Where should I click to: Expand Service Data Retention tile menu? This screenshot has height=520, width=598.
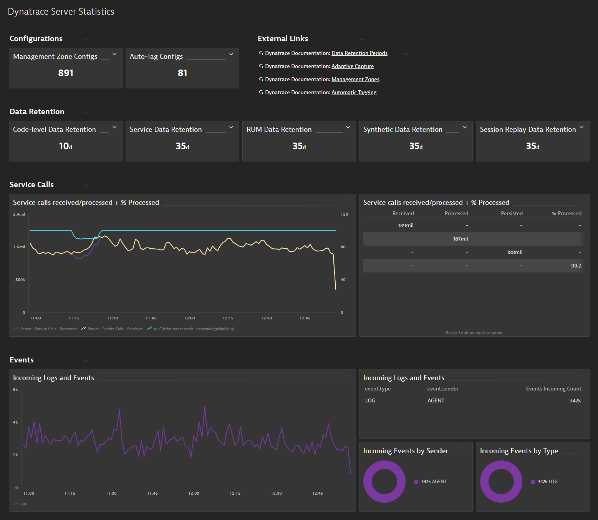(231, 128)
